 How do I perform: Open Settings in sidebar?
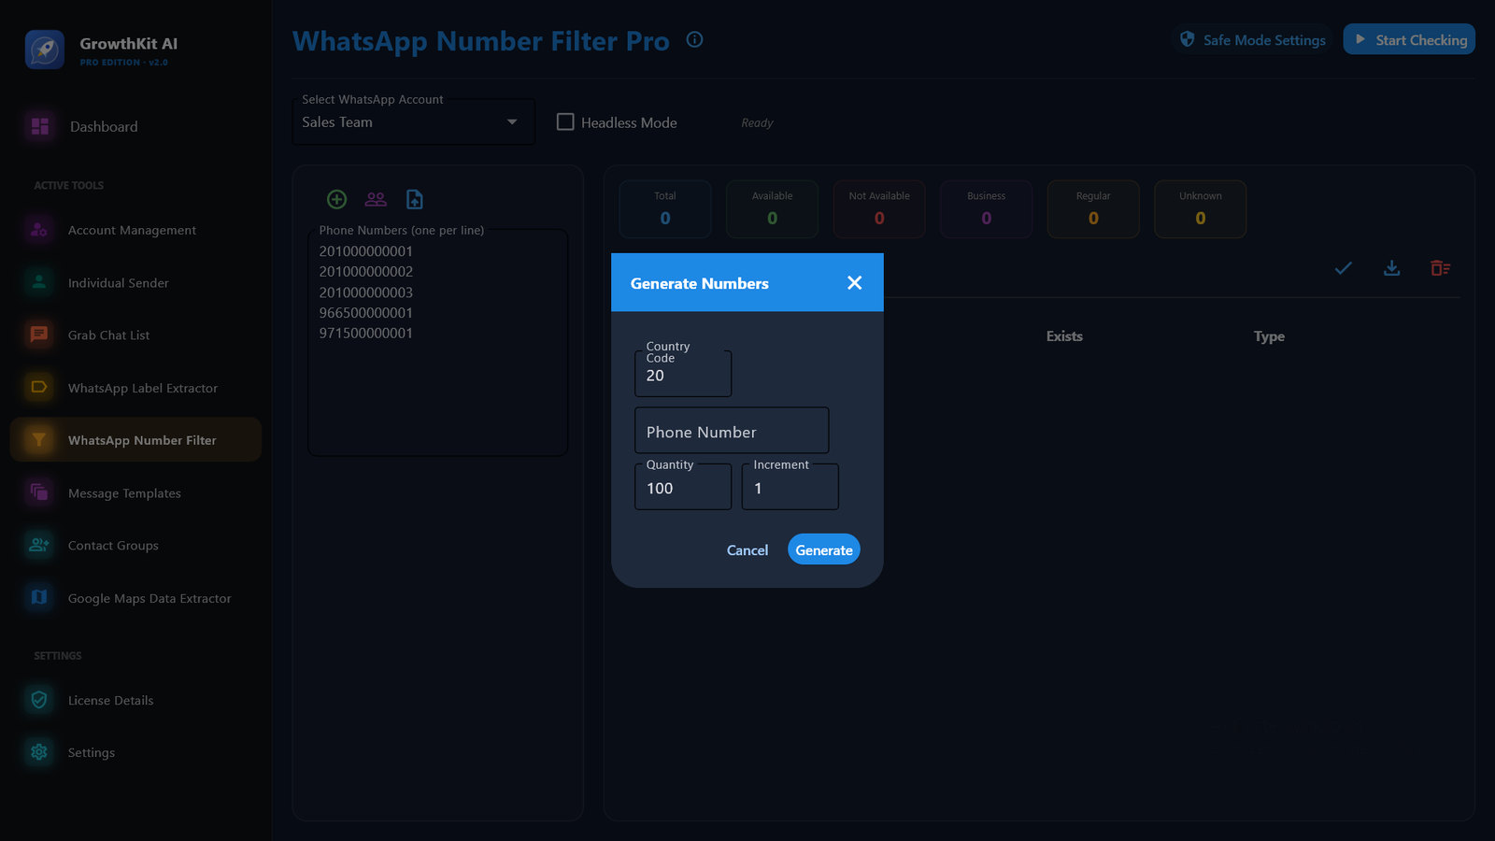coord(136,752)
